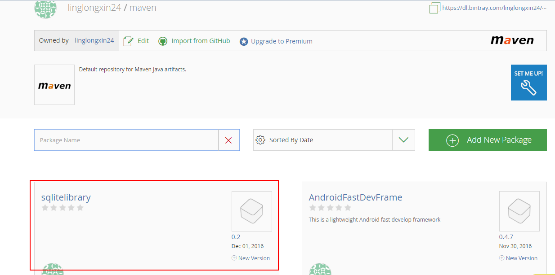Click the plus circle icon on Add New Package
The width and height of the screenshot is (555, 275).
[x=452, y=140]
